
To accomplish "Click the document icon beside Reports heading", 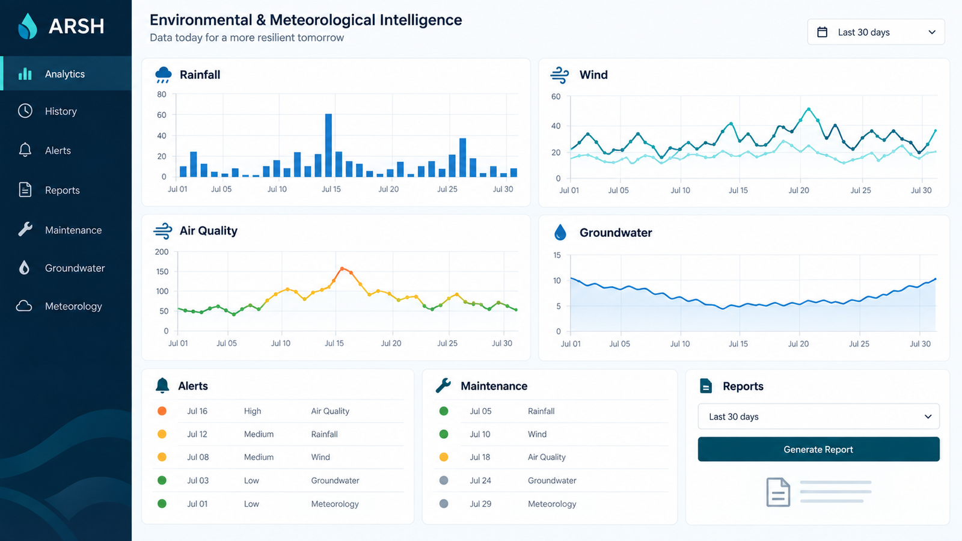I will pyautogui.click(x=706, y=386).
